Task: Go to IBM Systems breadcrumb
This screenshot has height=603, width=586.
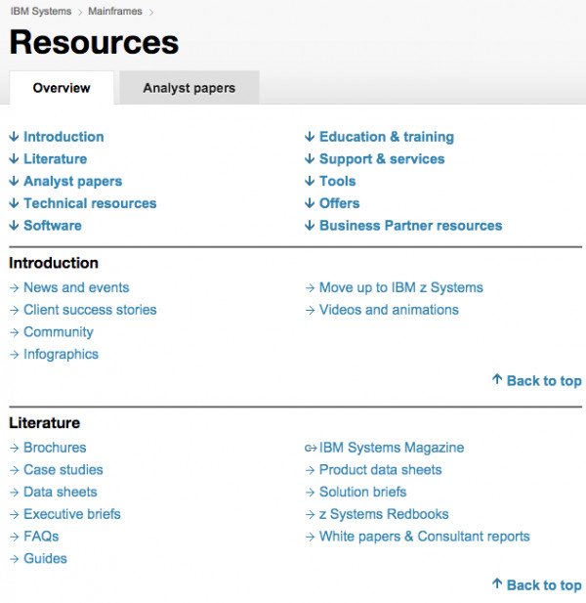Action: (41, 11)
